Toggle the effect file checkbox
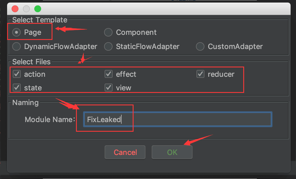Viewport: 296px width, 179px height. coord(109,74)
